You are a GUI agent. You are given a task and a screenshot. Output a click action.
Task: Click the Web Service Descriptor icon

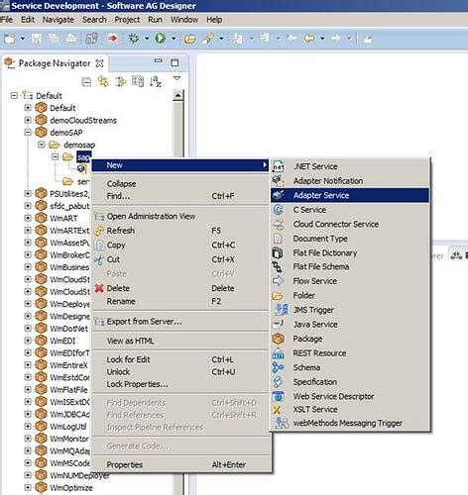(279, 396)
